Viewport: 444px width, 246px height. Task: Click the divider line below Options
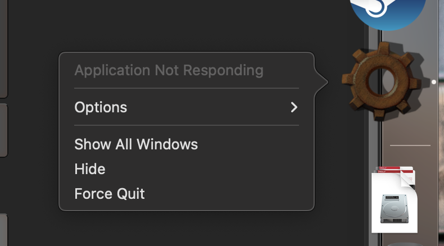[187, 125]
